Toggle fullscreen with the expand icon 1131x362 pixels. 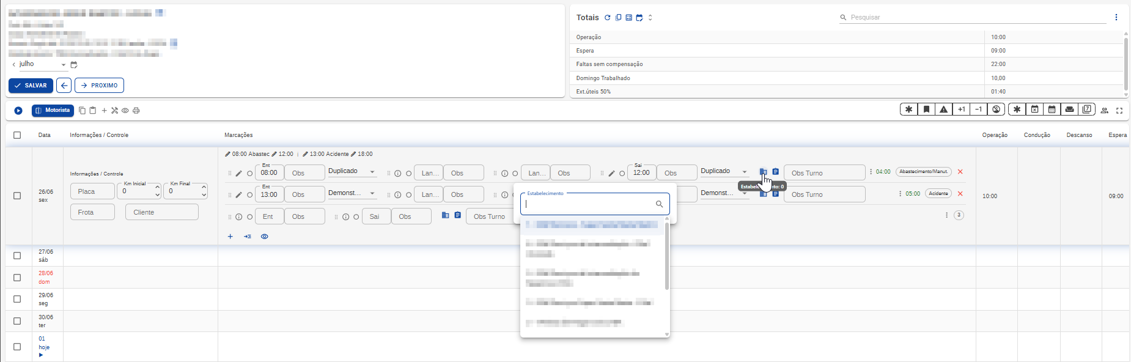coord(1119,111)
